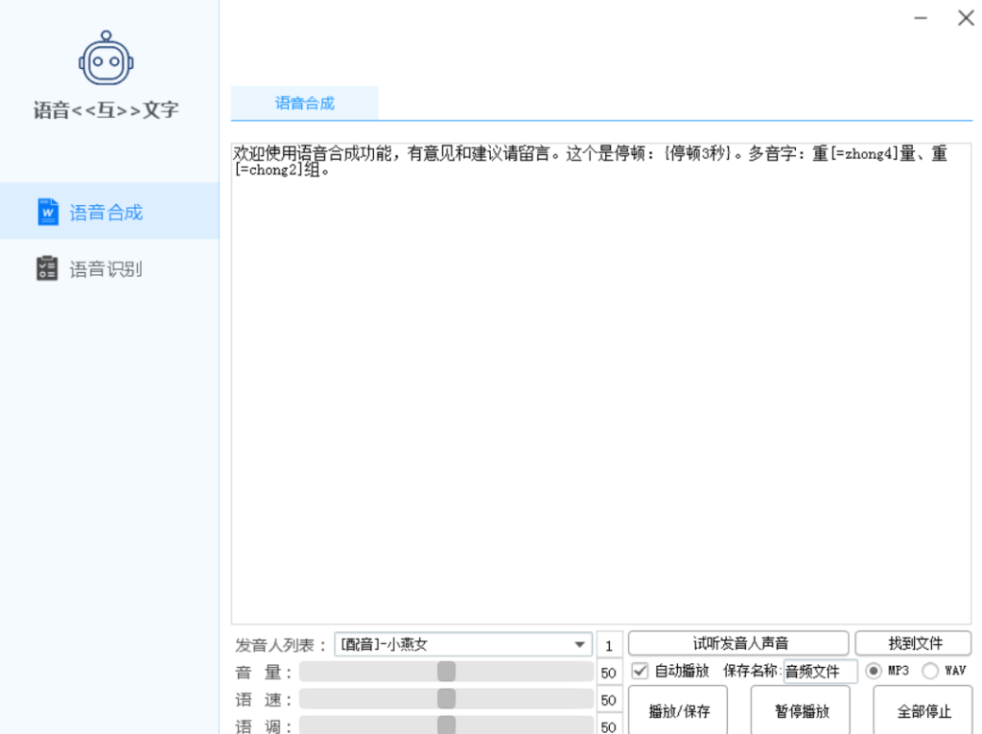Click the 语音合成 document icon in sidebar

(x=48, y=212)
